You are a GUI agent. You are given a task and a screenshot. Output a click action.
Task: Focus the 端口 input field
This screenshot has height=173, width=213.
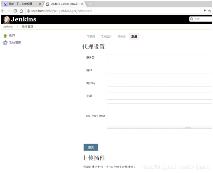click(x=159, y=70)
